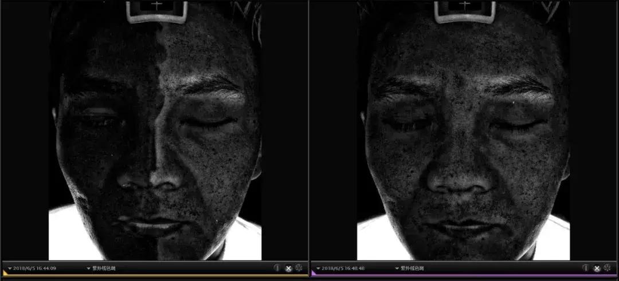Click the yellow color bar under left panel
619x281 pixels.
point(155,276)
